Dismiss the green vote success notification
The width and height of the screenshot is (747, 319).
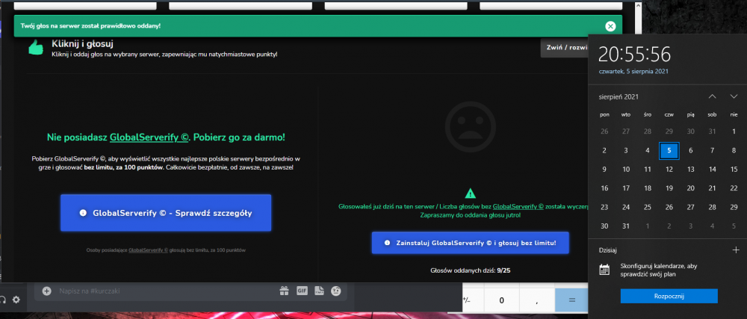pyautogui.click(x=610, y=26)
